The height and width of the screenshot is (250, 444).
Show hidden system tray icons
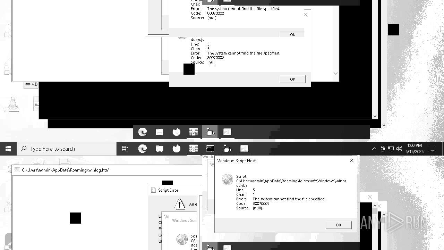(374, 149)
